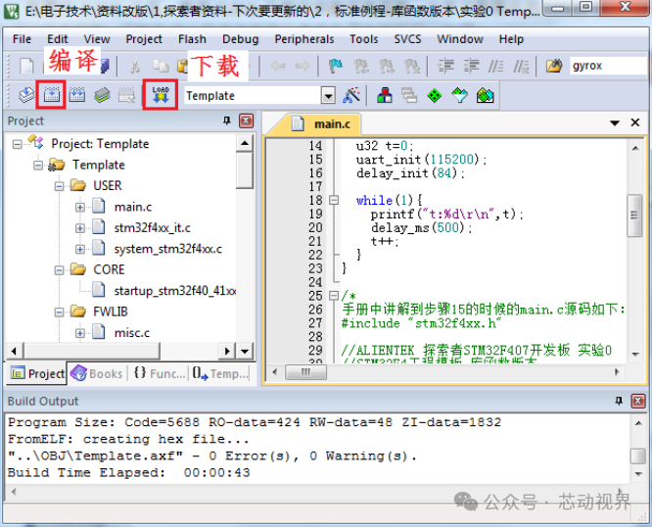Viewport: 652px width, 528px height.
Task: Open the Debug menu
Action: pyautogui.click(x=241, y=39)
